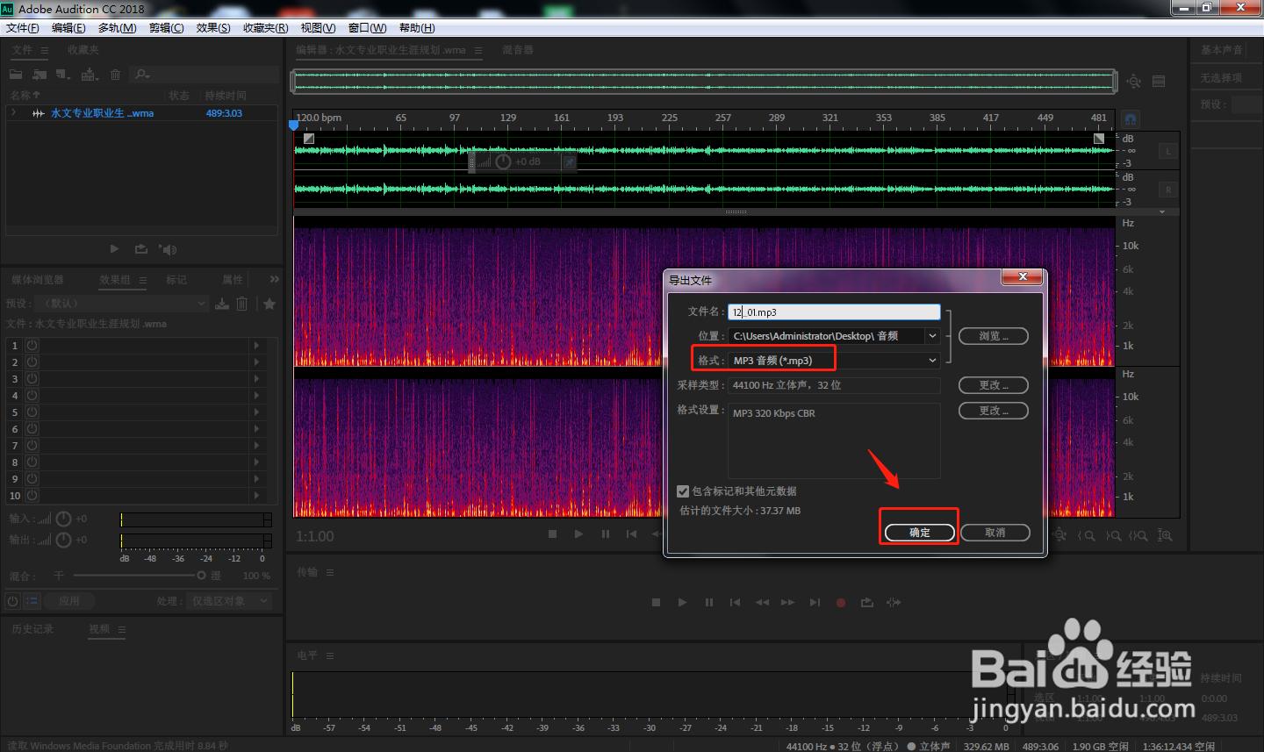1264x752 pixels.
Task: Click the navigator zoom icon beside overview
Action: [1134, 82]
